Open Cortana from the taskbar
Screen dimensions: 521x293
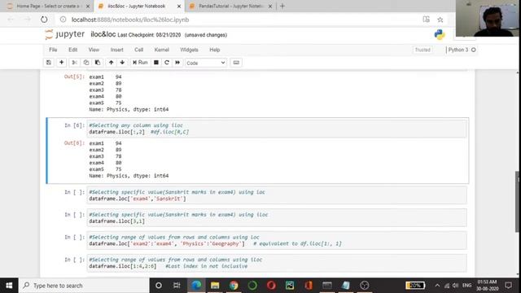pos(159,286)
